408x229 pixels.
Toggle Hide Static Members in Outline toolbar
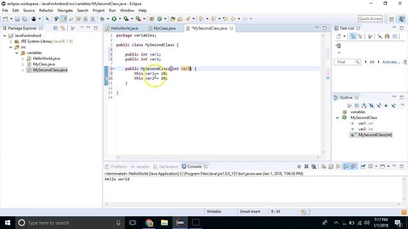click(x=379, y=106)
